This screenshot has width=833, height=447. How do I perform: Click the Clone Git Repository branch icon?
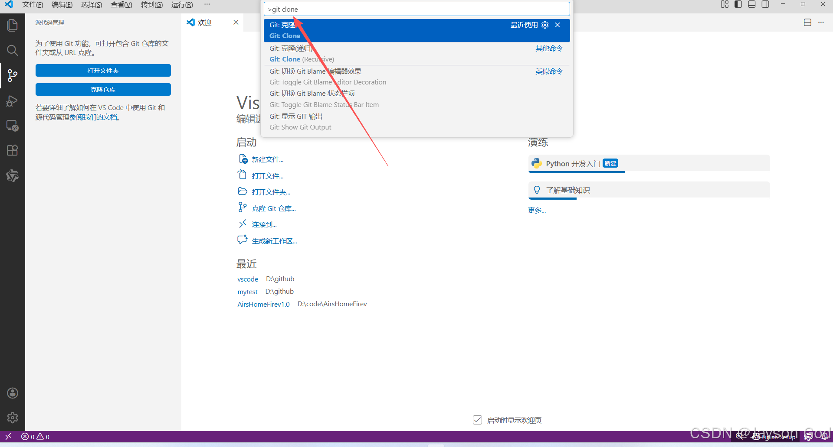pos(243,207)
